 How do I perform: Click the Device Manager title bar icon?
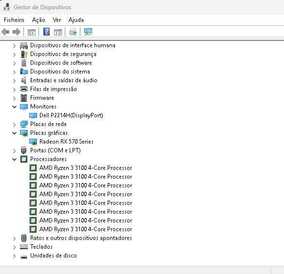[7, 7]
